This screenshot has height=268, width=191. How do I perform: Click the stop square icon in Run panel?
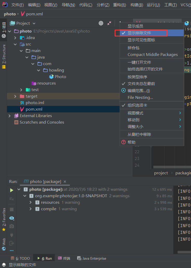12,209
